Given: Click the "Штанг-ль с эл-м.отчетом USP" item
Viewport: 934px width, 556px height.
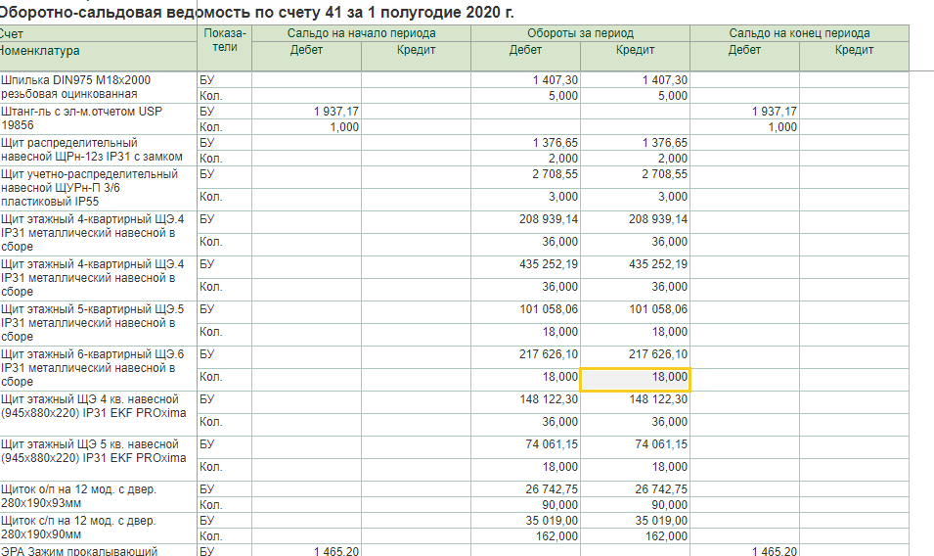Looking at the screenshot, I should 82,112.
